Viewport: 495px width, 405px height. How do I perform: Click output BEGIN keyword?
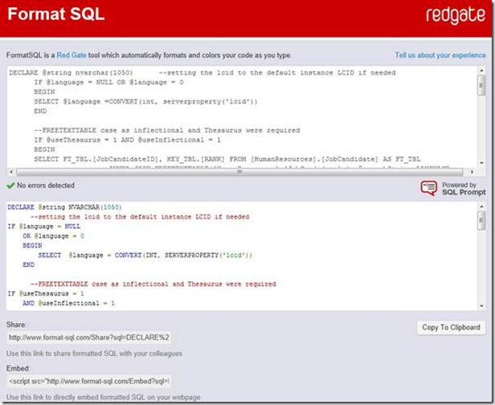coord(32,246)
